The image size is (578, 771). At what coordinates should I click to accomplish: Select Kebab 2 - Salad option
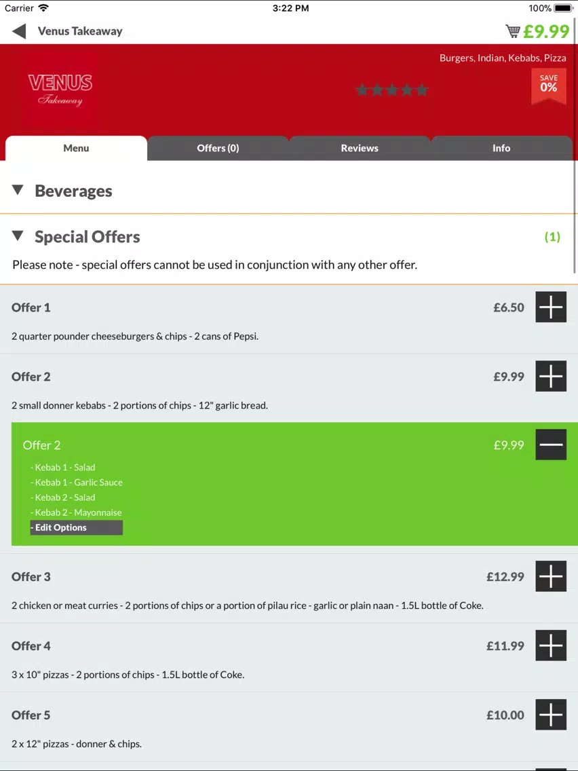point(63,497)
